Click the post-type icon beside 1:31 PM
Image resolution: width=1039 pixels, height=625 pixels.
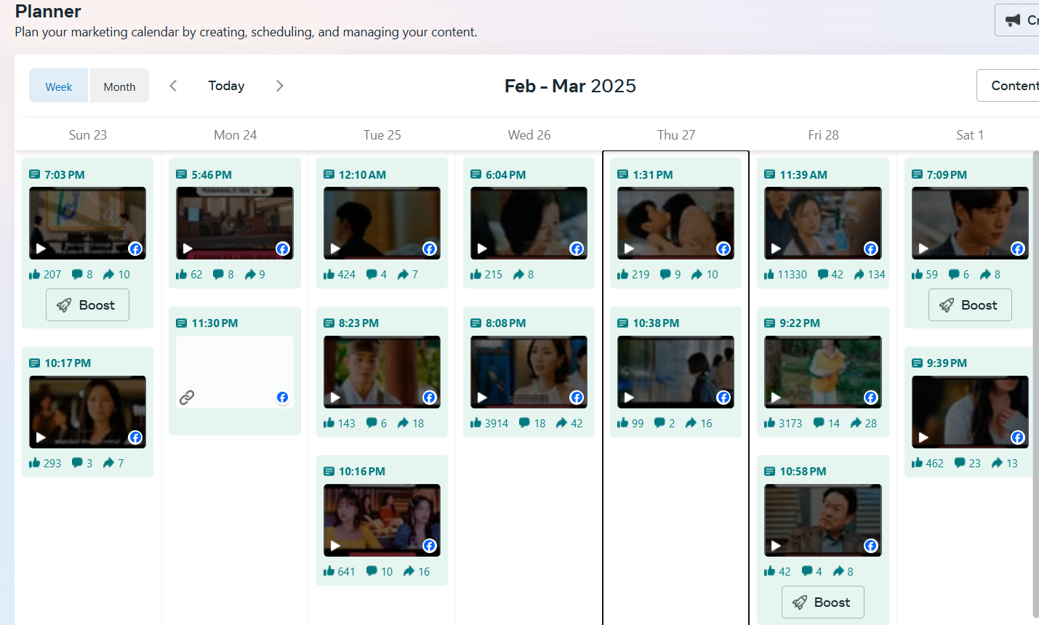click(x=623, y=174)
